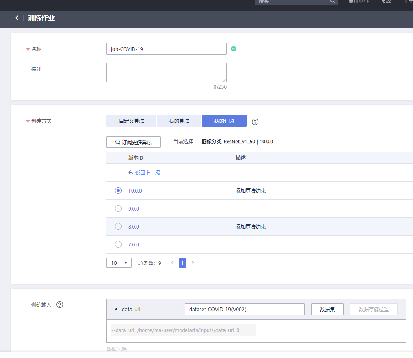
Task: Click version link 7.0.0
Action: [134, 245]
